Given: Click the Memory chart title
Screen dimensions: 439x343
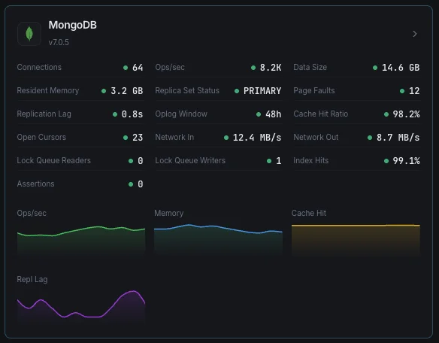Looking at the screenshot, I should click(x=169, y=213).
